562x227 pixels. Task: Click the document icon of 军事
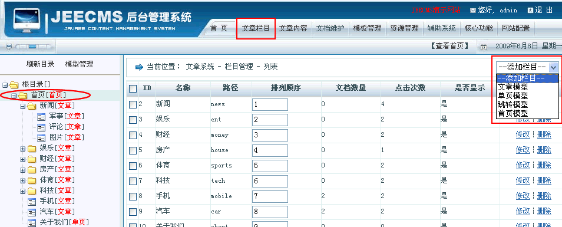(41, 117)
